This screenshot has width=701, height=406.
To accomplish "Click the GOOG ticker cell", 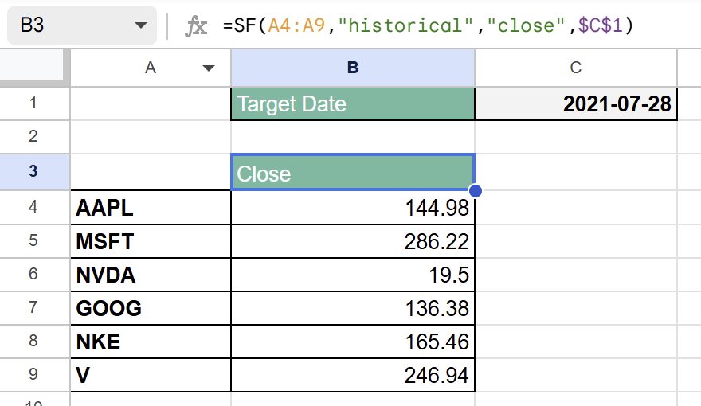I will tap(151, 308).
